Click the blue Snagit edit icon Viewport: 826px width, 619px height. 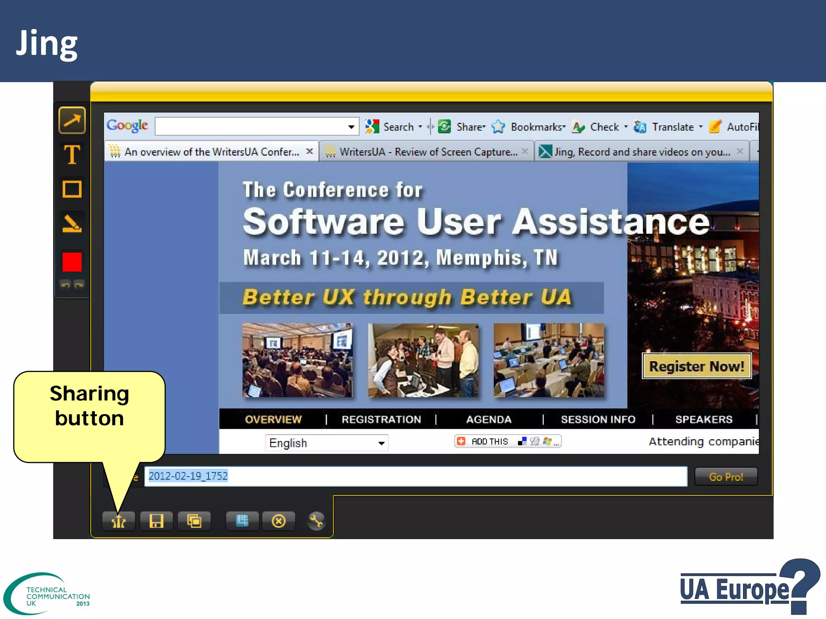(x=242, y=521)
